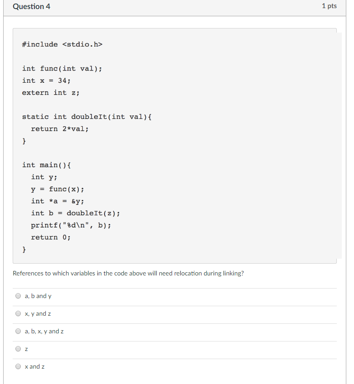Image resolution: width=354 pixels, height=384 pixels.
Task: Click the question prompt about relocation during linking
Action: click(128, 273)
